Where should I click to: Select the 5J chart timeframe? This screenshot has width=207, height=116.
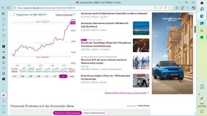click(x=63, y=76)
